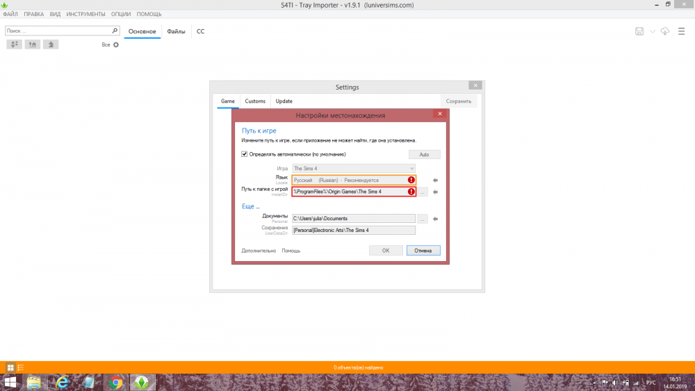Click error icon in game path field
The height and width of the screenshot is (391, 695).
[411, 192]
